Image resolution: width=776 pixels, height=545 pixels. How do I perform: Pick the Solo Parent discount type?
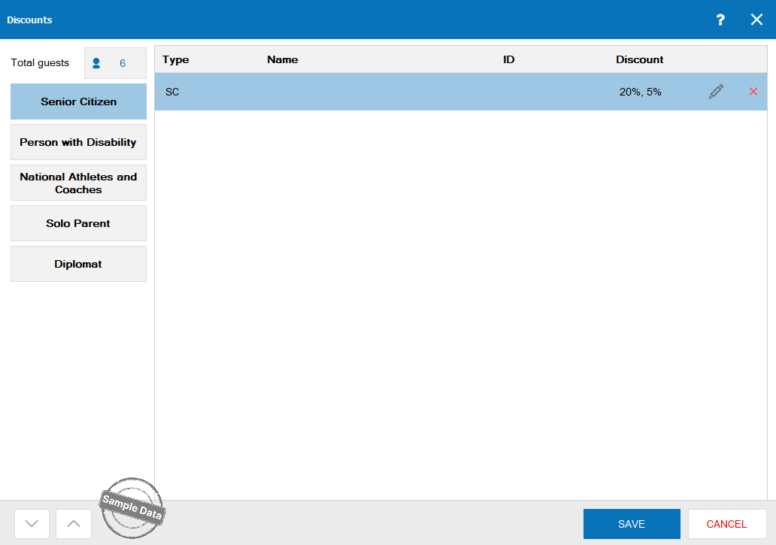tap(78, 223)
